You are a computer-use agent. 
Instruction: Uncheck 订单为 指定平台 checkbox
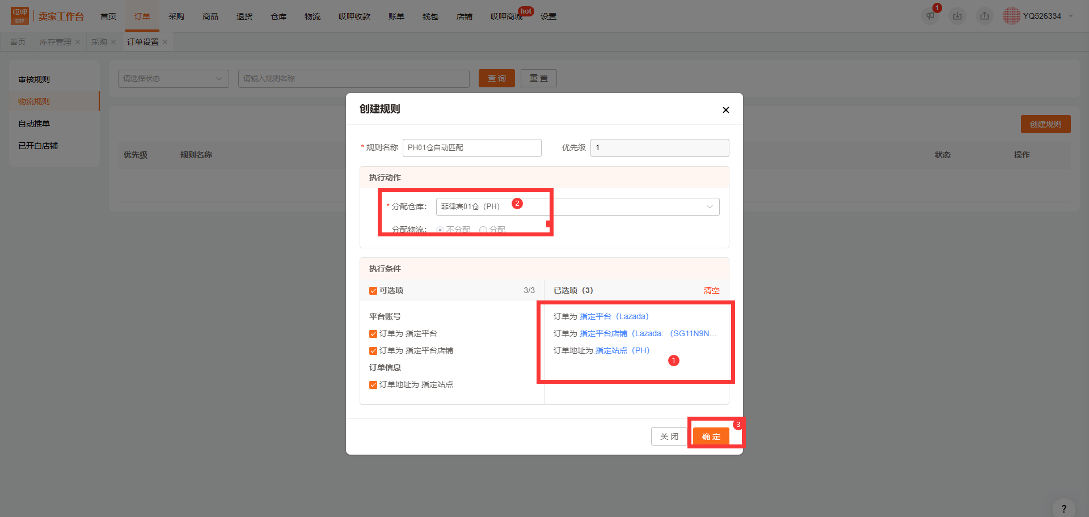(x=373, y=334)
